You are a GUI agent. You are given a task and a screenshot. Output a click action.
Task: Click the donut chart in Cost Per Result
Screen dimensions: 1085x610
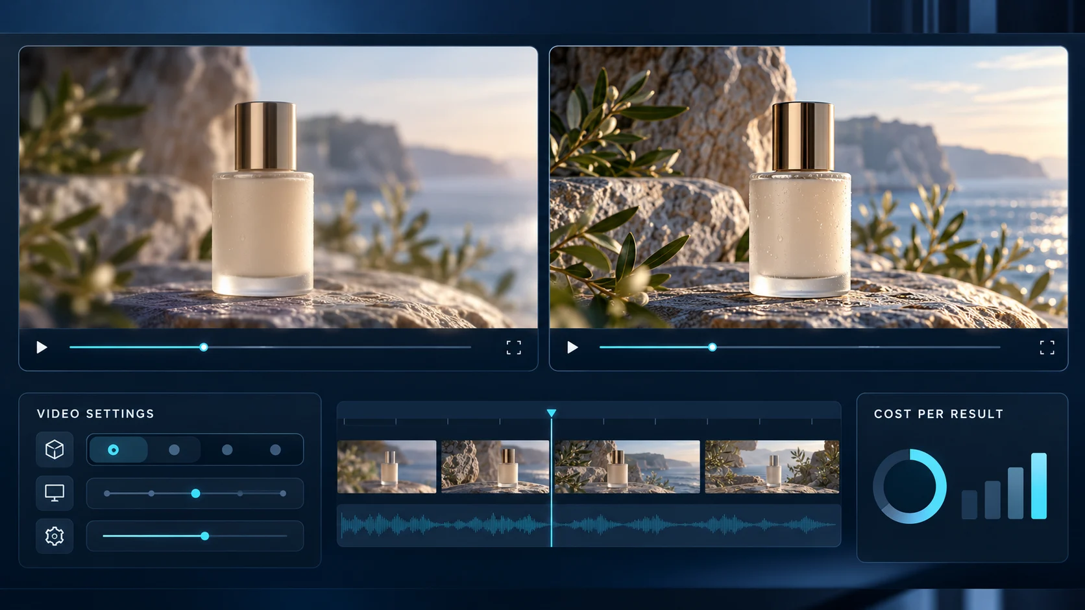coord(910,486)
